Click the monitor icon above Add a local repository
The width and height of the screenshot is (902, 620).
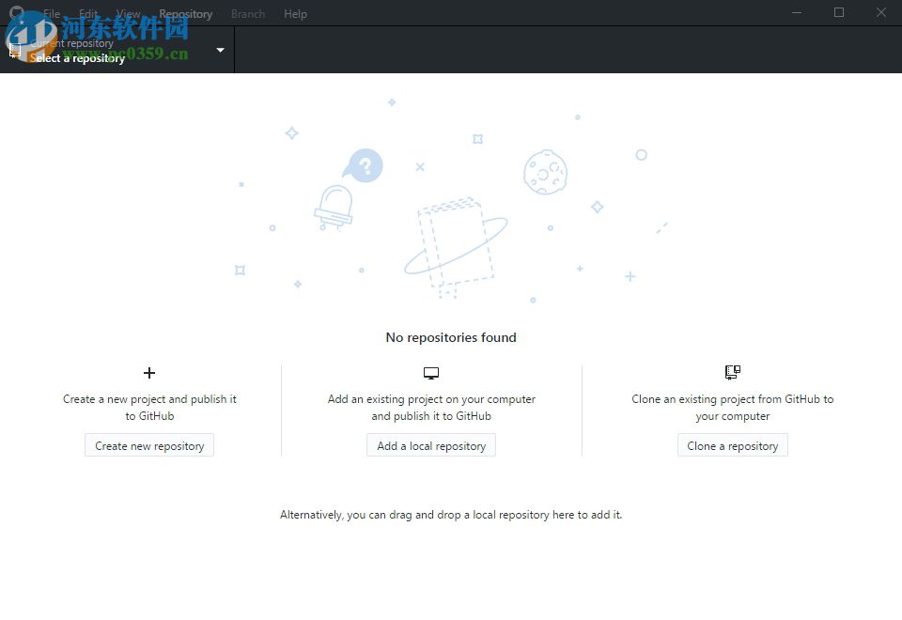tap(431, 372)
